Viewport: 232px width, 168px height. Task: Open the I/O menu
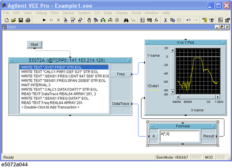(97, 13)
